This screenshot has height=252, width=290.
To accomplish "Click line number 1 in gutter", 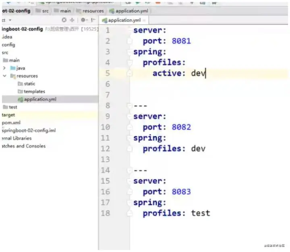I will [108, 30].
